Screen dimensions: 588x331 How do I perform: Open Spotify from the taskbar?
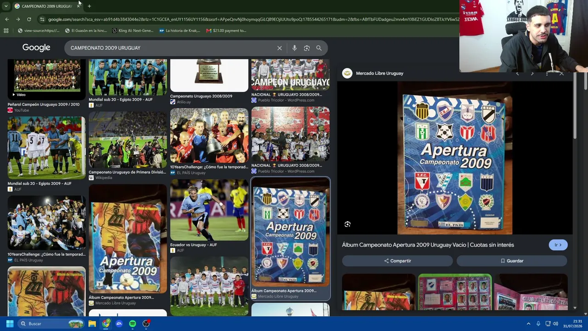tap(133, 324)
